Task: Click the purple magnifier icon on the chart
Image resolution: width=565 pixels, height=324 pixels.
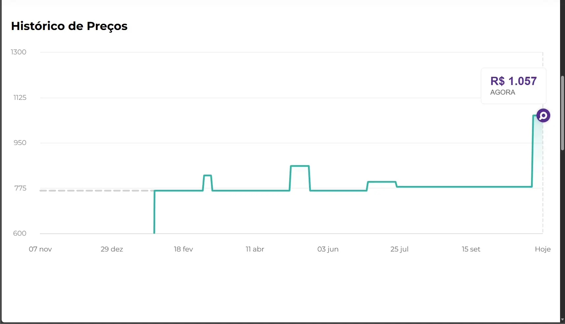Action: point(543,116)
